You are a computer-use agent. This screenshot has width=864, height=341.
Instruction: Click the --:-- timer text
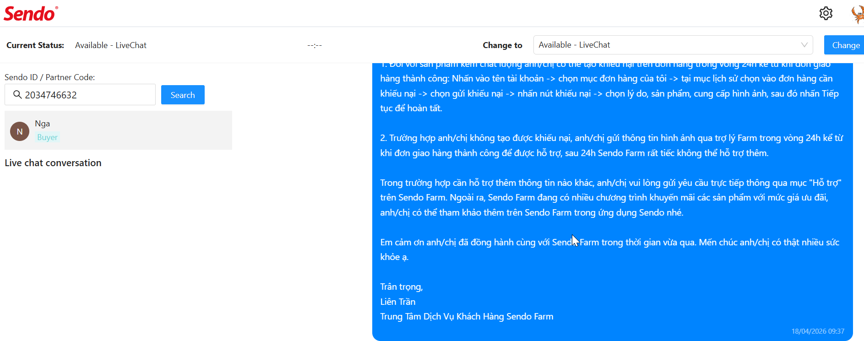[x=315, y=45]
